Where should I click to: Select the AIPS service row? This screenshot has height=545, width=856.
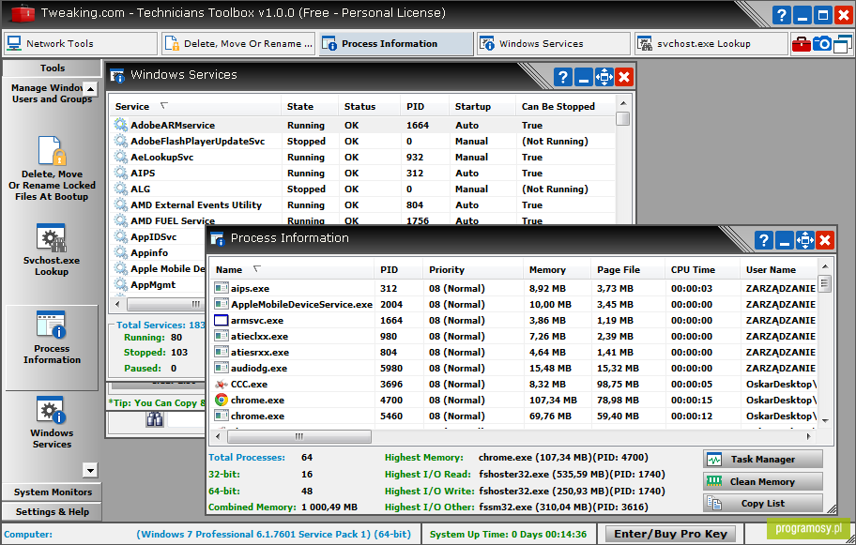[362, 173]
